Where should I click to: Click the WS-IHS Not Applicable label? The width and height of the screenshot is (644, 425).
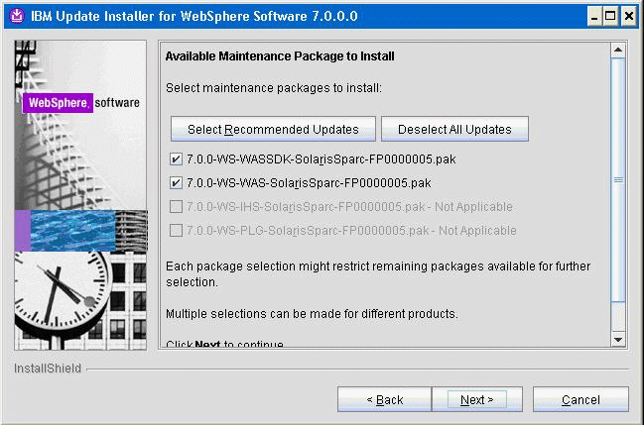(349, 207)
